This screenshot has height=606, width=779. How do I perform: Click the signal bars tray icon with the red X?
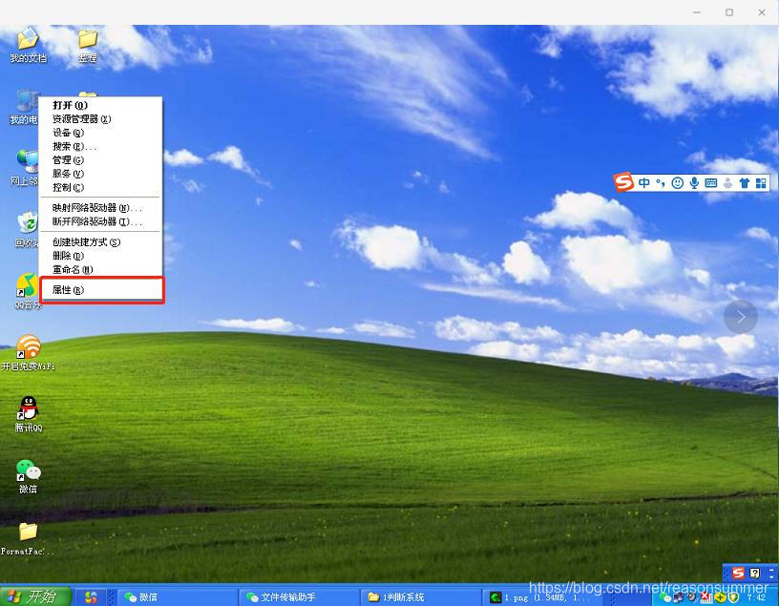[x=705, y=597]
